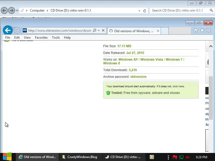Open media player taskbar icon
The image size is (215, 161).
pos(152,157)
